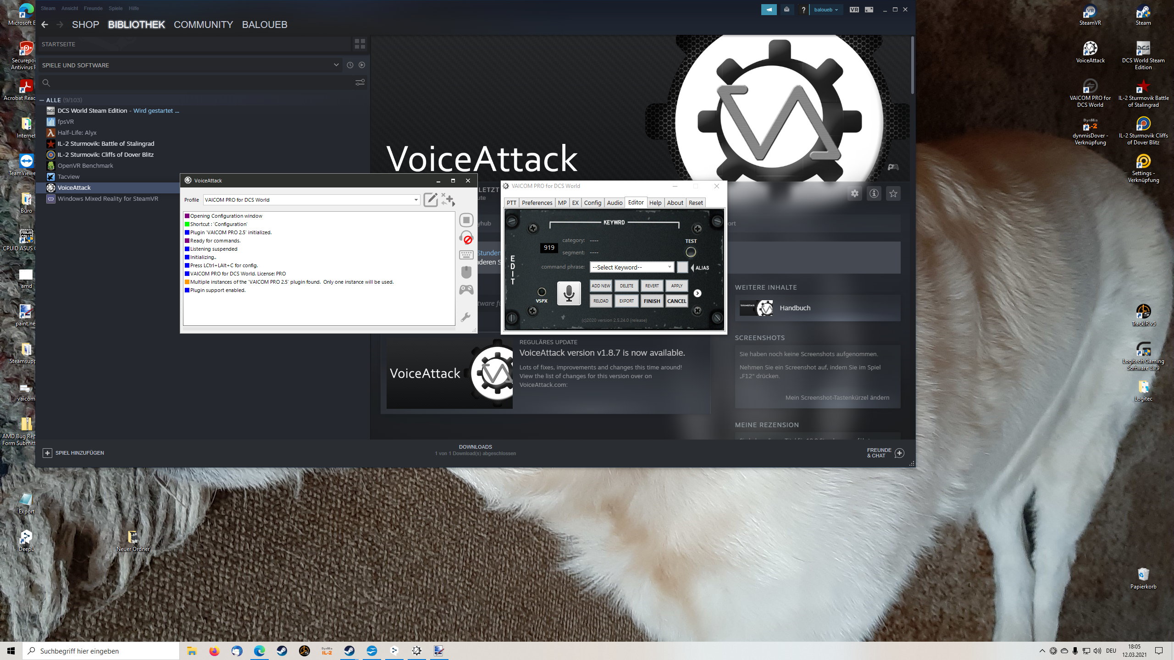Click DELETE in VAICOM editor
This screenshot has width=1174, height=660.
(x=626, y=286)
